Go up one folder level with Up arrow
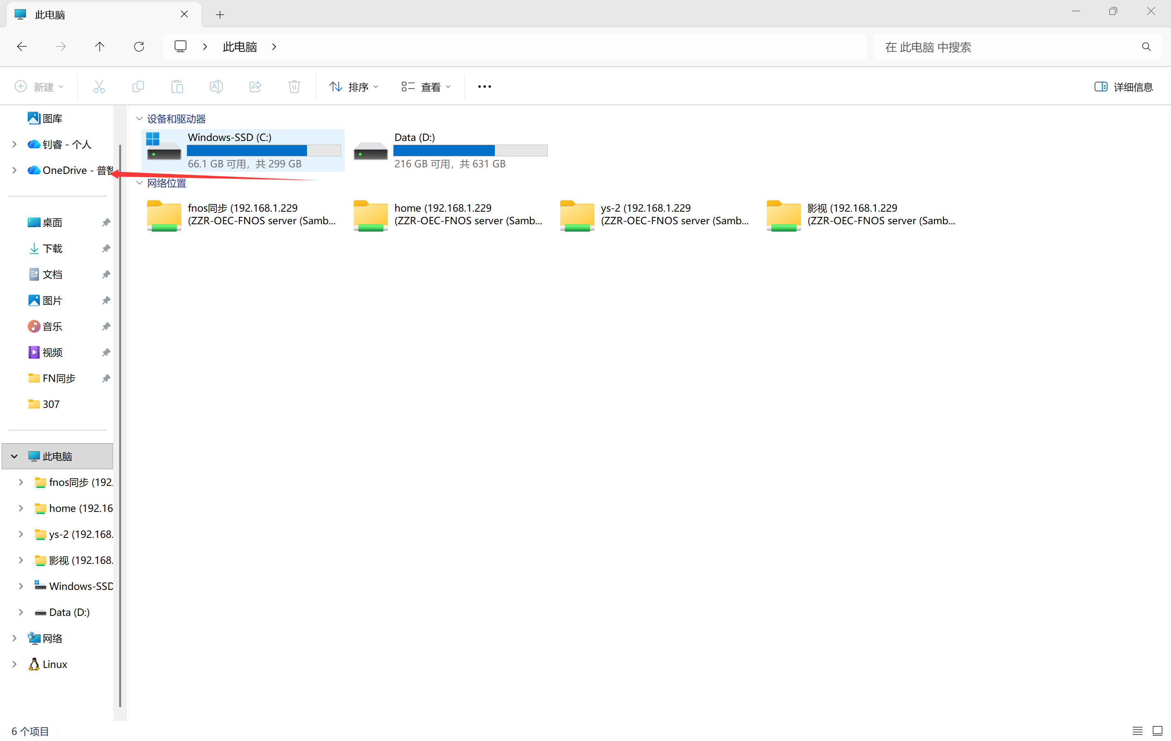This screenshot has width=1171, height=741. (100, 47)
